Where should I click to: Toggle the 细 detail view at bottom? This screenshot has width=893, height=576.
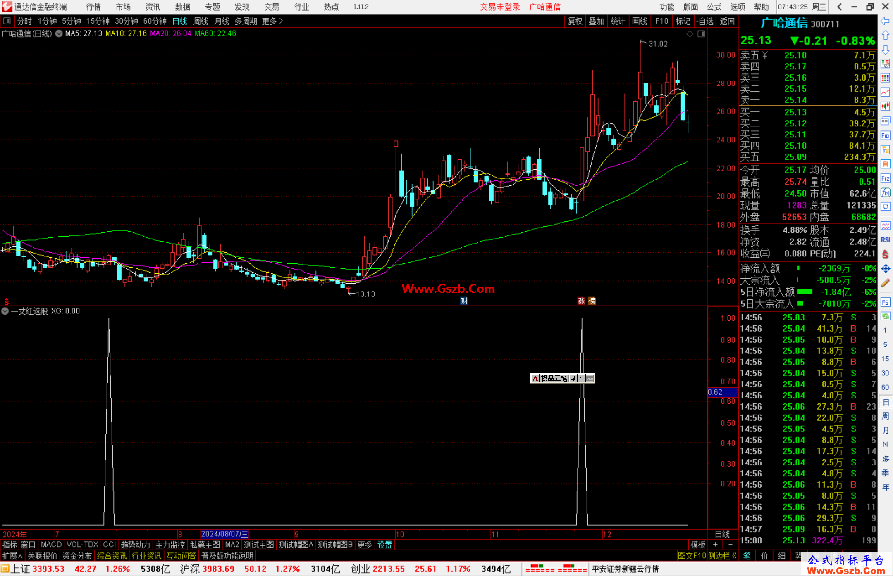pos(782,556)
